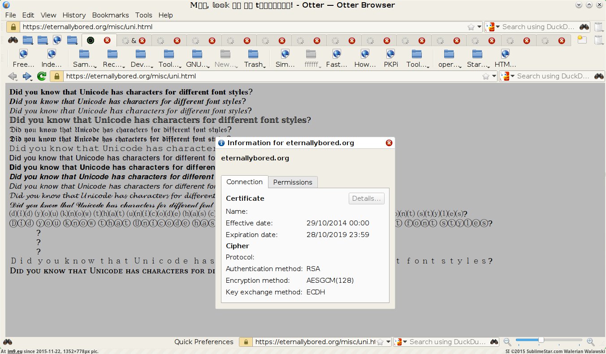Click the binoculars icon left of Quick Preferences
606x354 pixels.
tap(8, 342)
